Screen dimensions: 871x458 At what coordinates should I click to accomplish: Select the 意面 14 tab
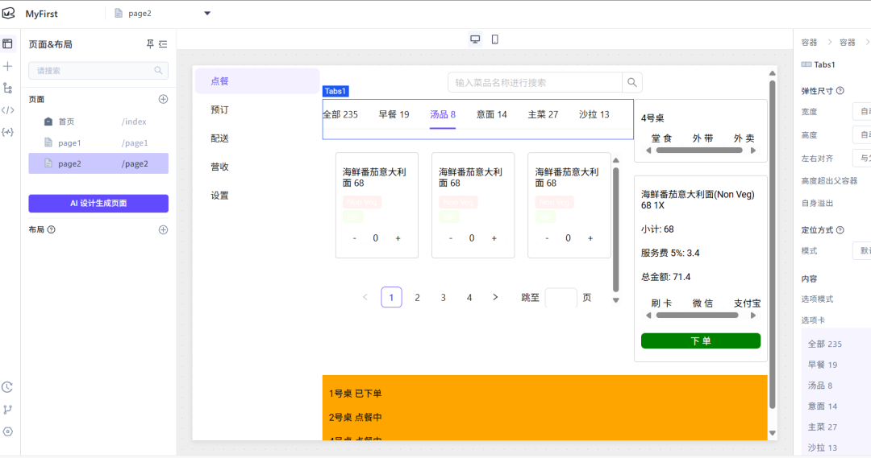click(x=492, y=115)
